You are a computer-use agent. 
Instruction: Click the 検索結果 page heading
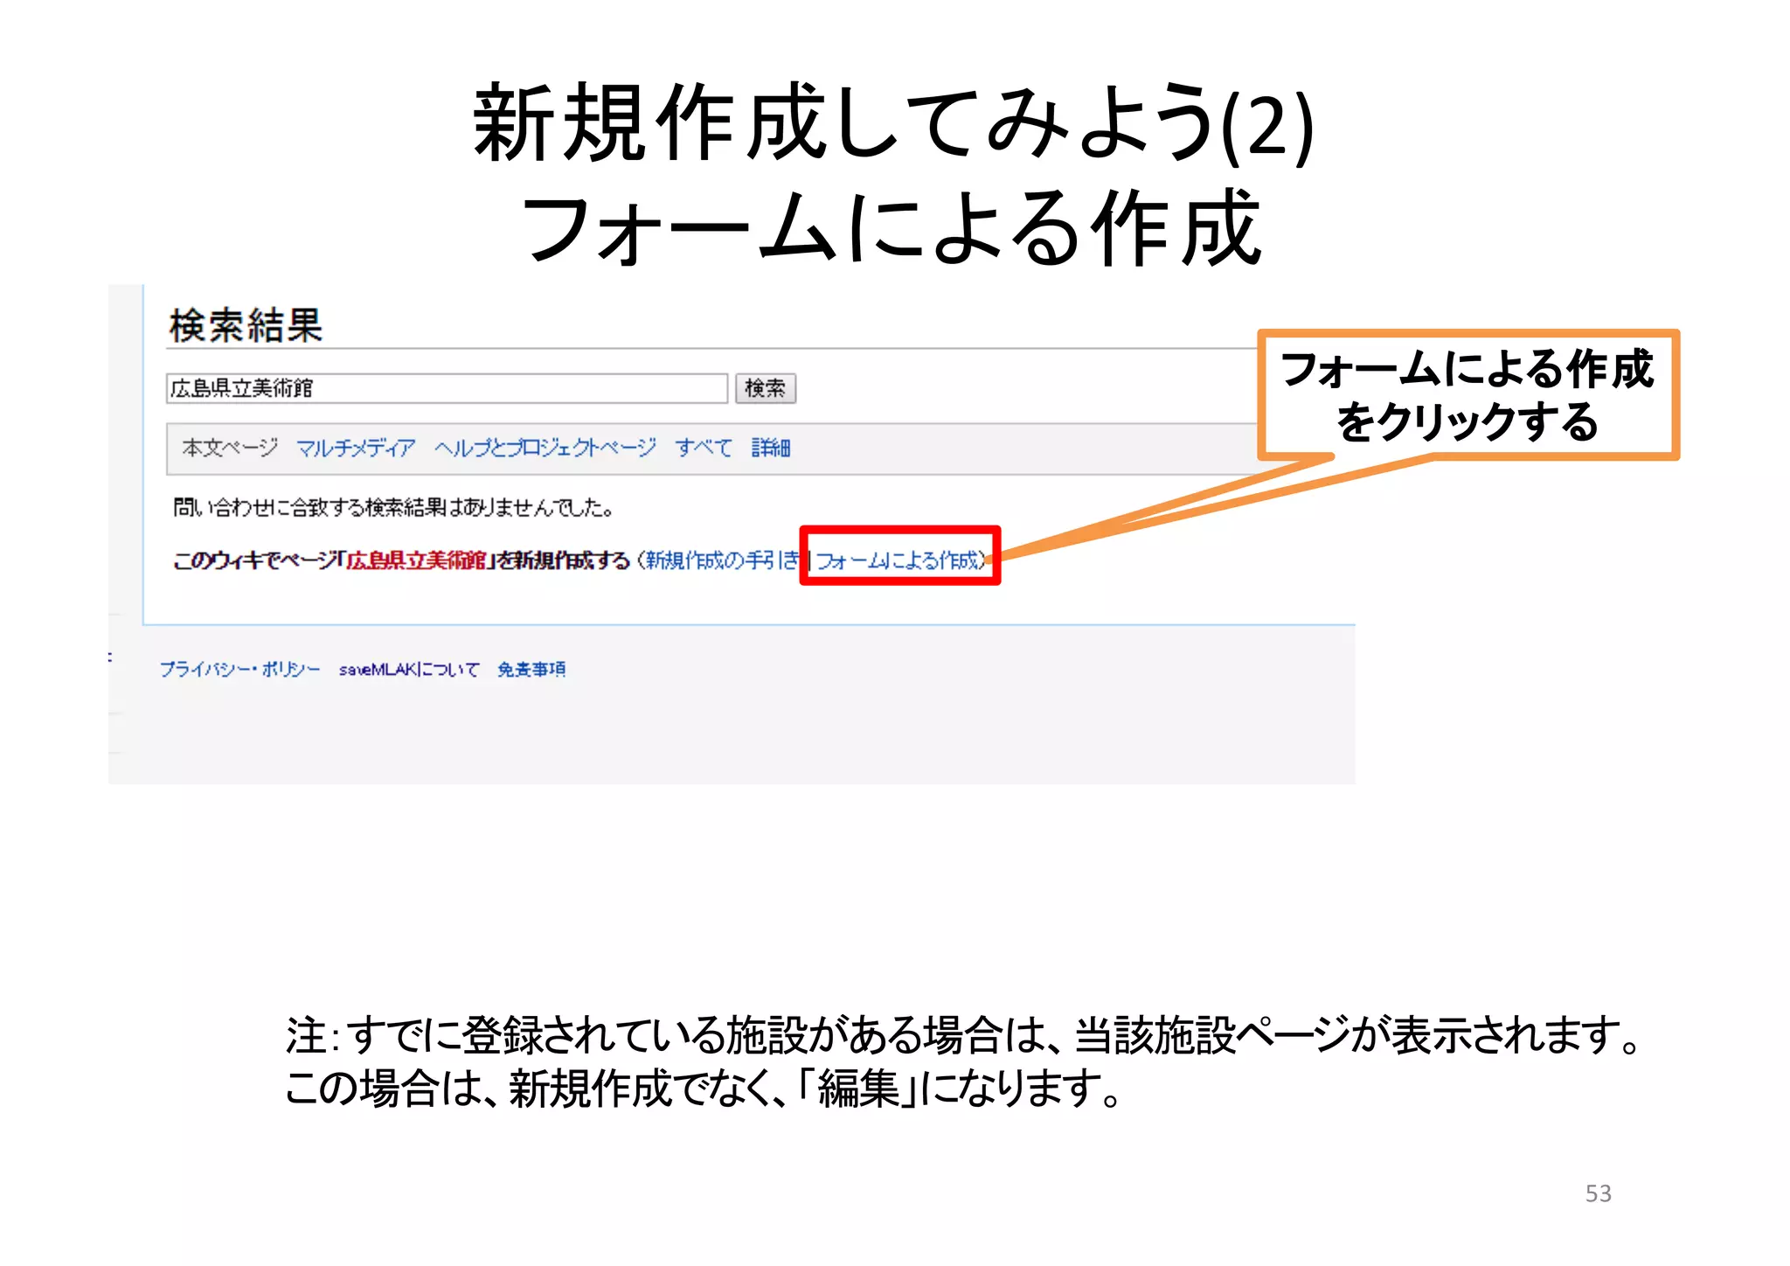[246, 326]
